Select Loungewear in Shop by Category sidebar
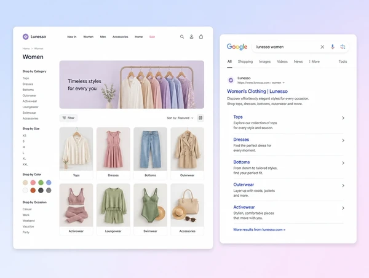Screen dimensions: 369x278 (30, 107)
